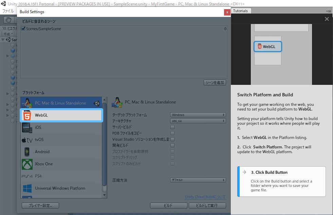Click the Android robot platform icon
Viewport: 333px width, 215px height.
click(x=27, y=152)
